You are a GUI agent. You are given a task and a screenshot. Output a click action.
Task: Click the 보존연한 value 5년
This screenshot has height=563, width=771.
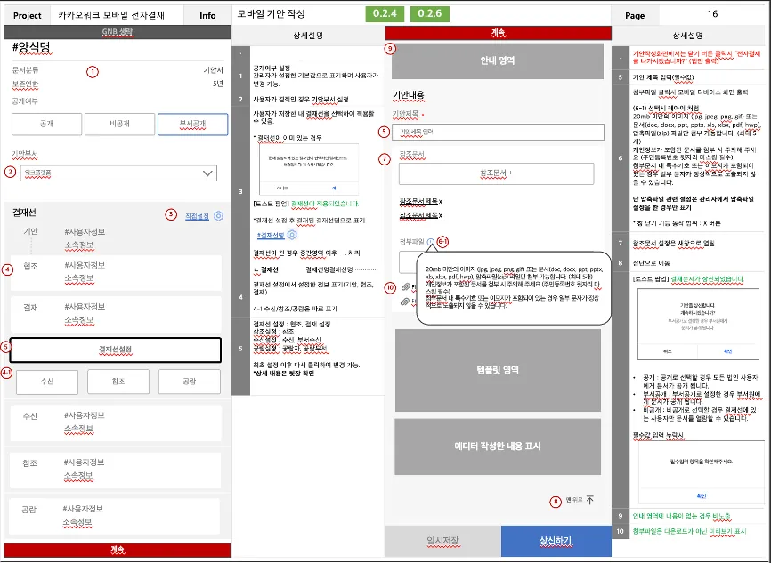point(218,84)
